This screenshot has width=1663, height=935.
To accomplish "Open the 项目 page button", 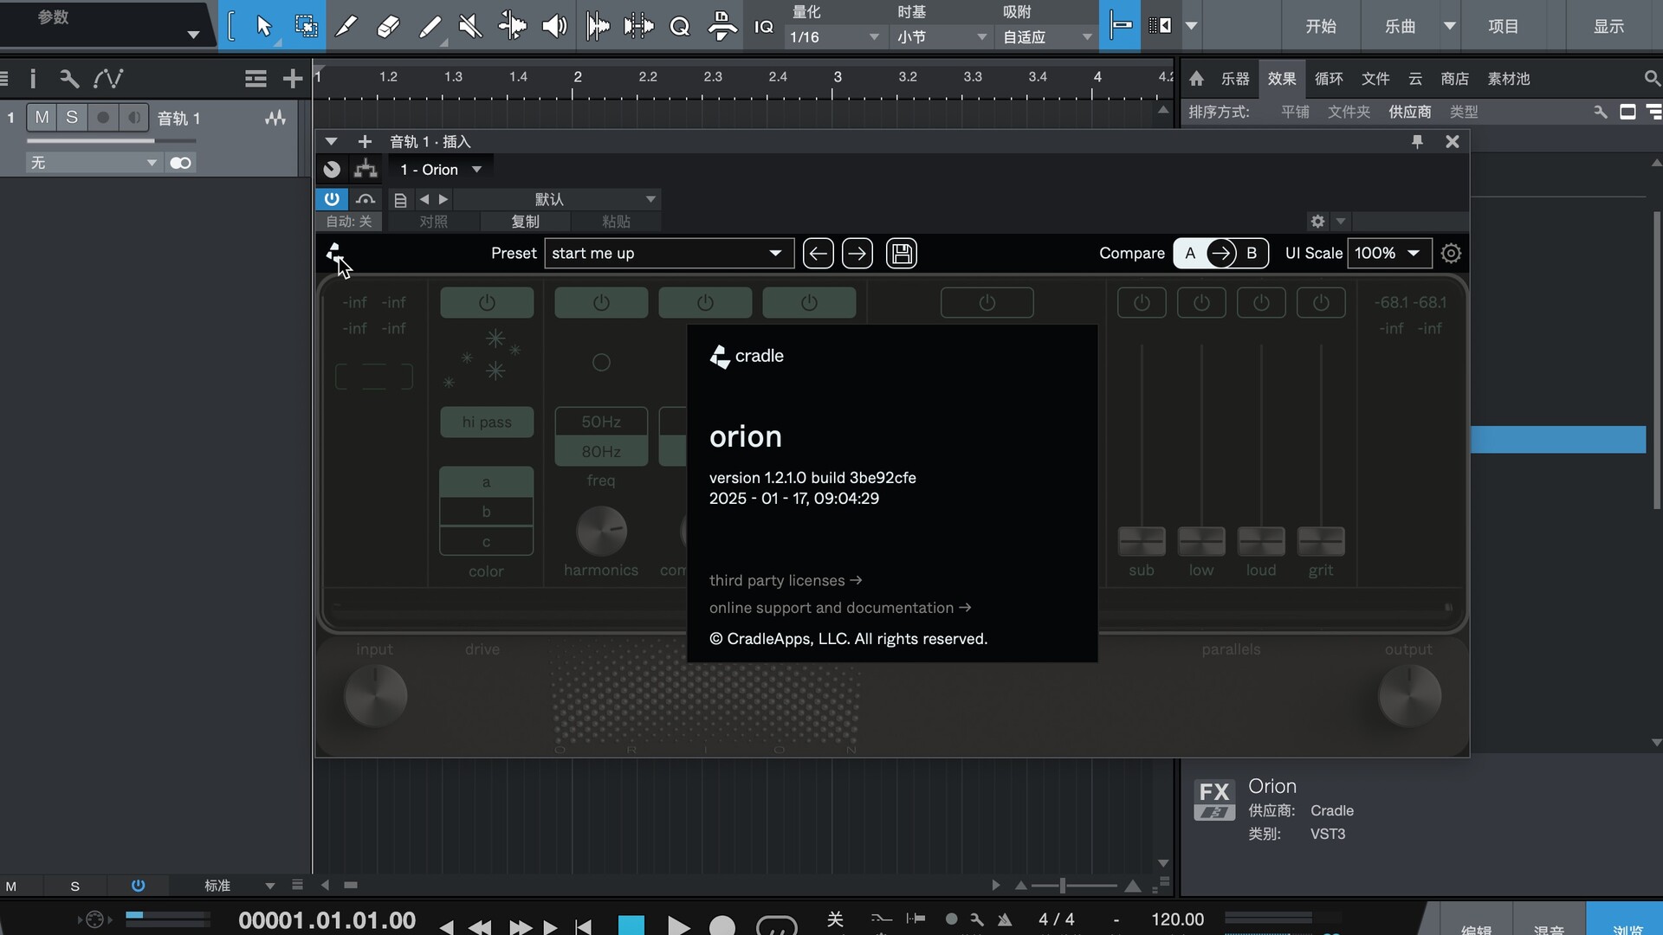I will pos(1504,26).
